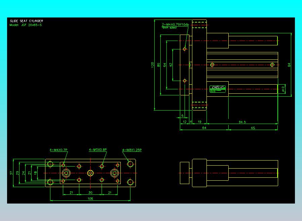This screenshot has width=302, height=221.
Task: Select the ø12 rod diameter dimension
Action: [x=283, y=89]
